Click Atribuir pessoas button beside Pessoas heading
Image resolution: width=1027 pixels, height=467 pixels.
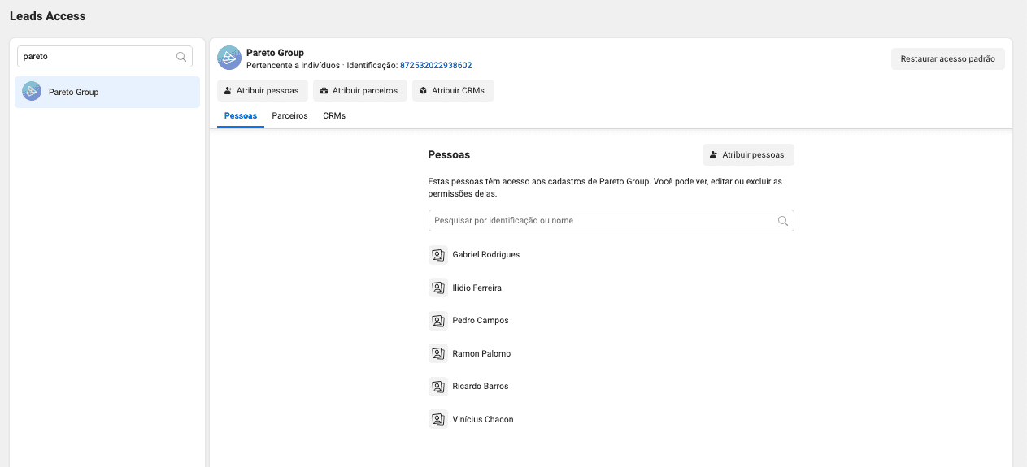748,154
